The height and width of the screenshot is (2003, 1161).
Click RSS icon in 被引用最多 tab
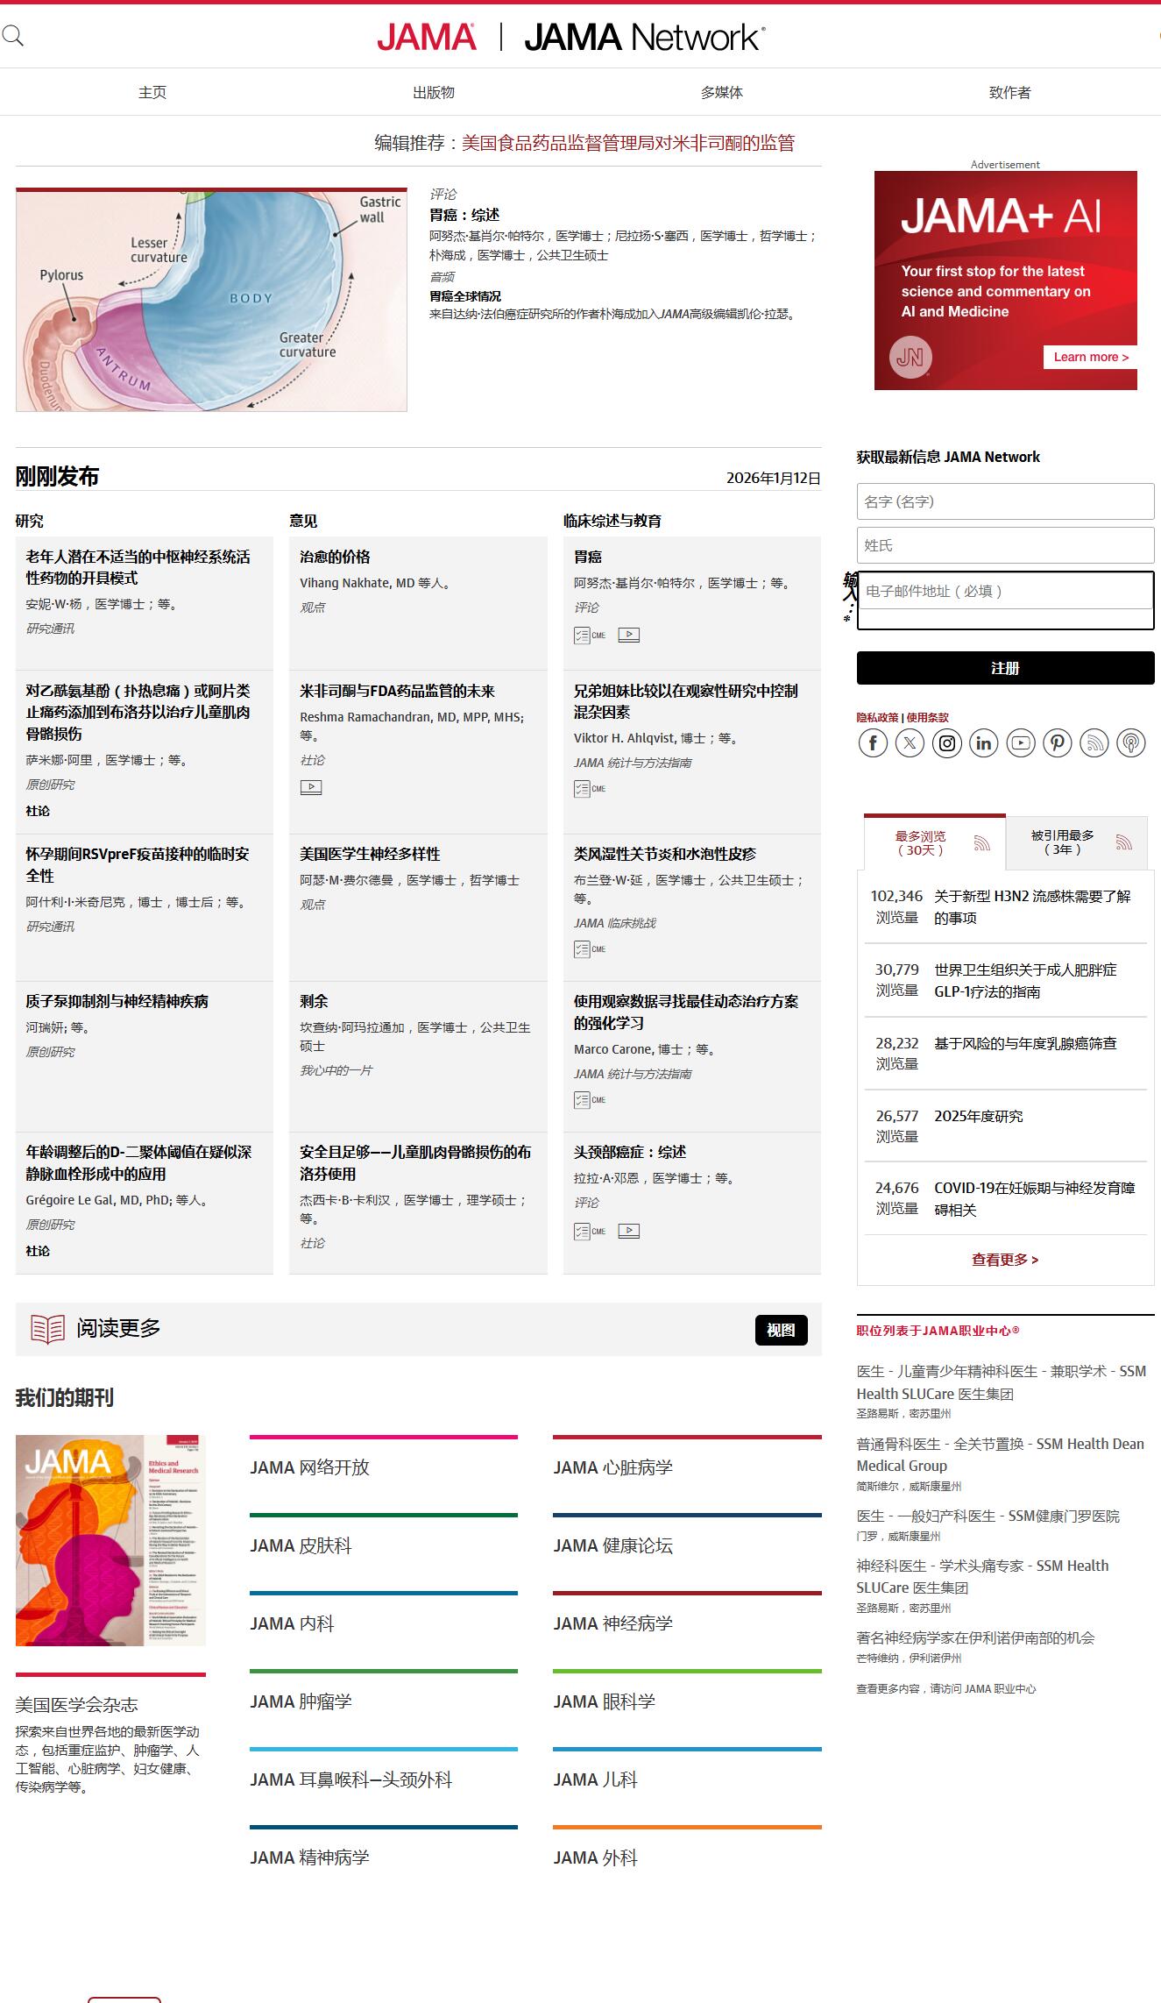[x=1124, y=843]
